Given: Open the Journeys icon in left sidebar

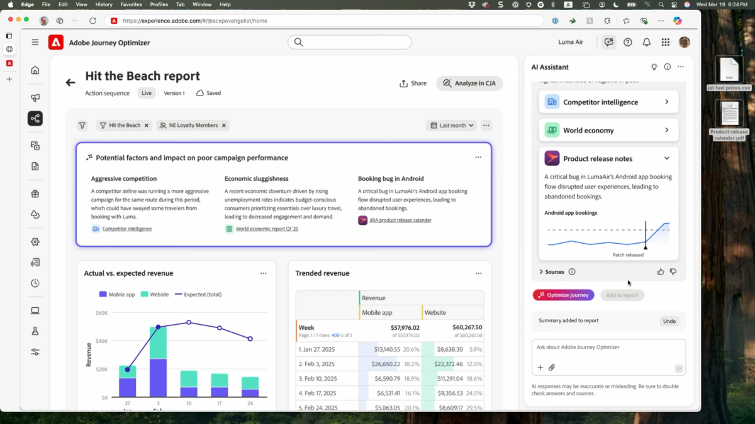Looking at the screenshot, I should [x=35, y=118].
